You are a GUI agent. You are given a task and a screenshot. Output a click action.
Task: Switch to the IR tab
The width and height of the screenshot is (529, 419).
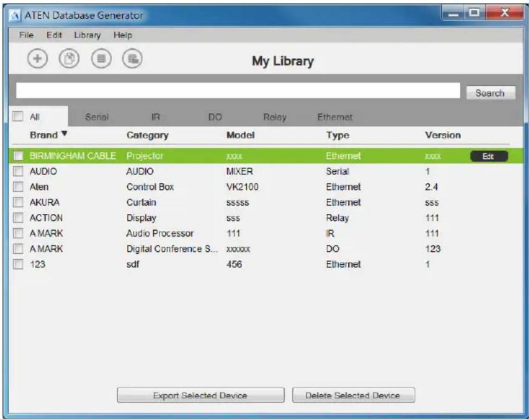coord(156,117)
